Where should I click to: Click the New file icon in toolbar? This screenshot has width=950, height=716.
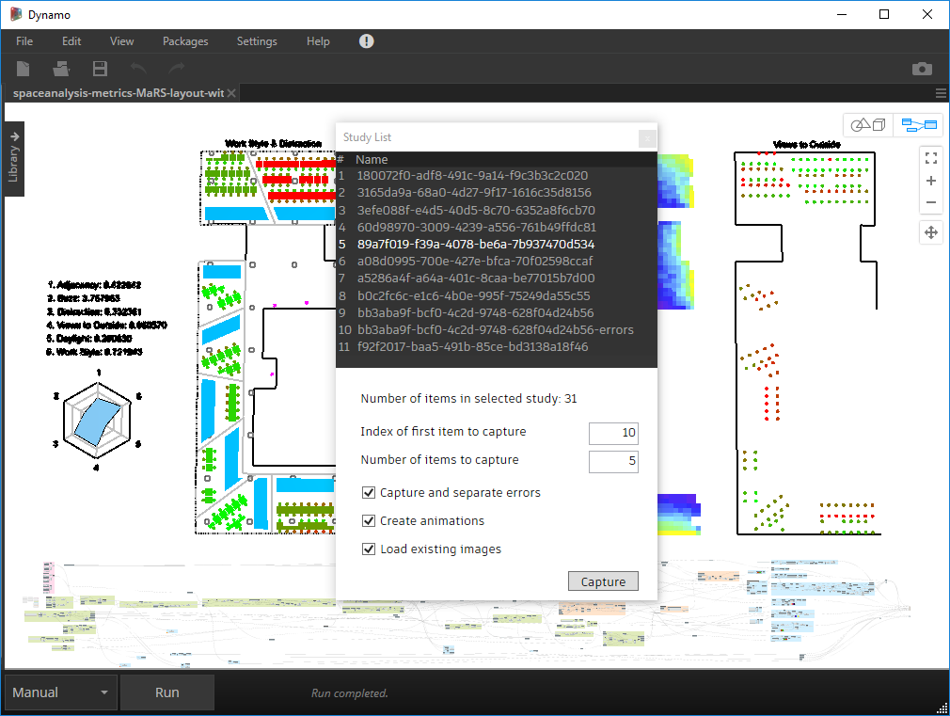click(24, 69)
